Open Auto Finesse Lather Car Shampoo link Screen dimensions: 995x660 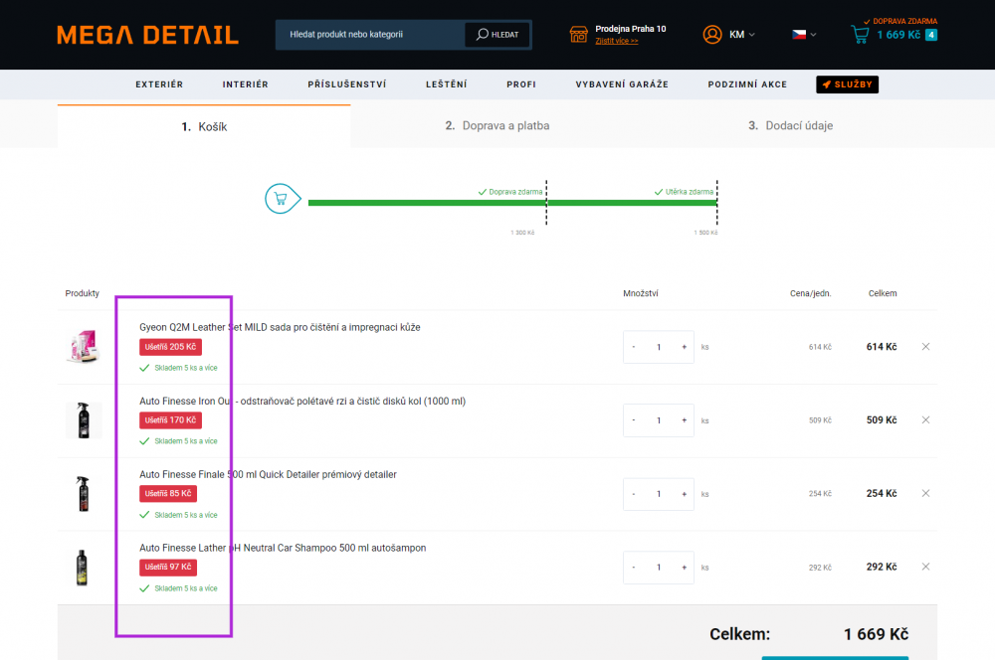(283, 548)
